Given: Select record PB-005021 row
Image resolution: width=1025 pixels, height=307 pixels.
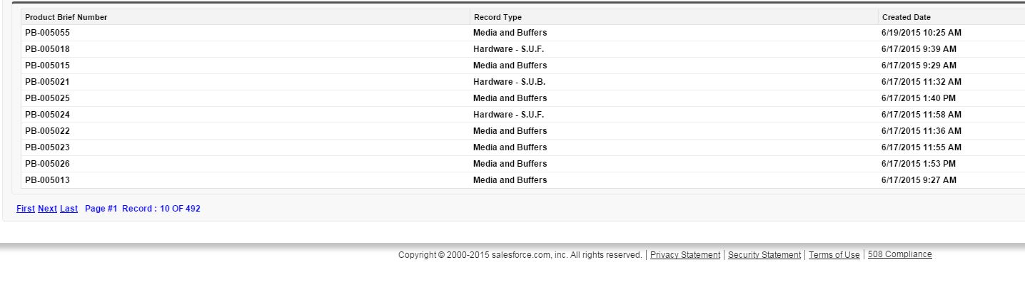Looking at the screenshot, I should 47,82.
